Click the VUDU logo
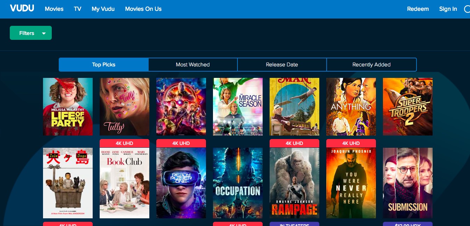Viewport: 470px width, 226px height. click(x=22, y=8)
